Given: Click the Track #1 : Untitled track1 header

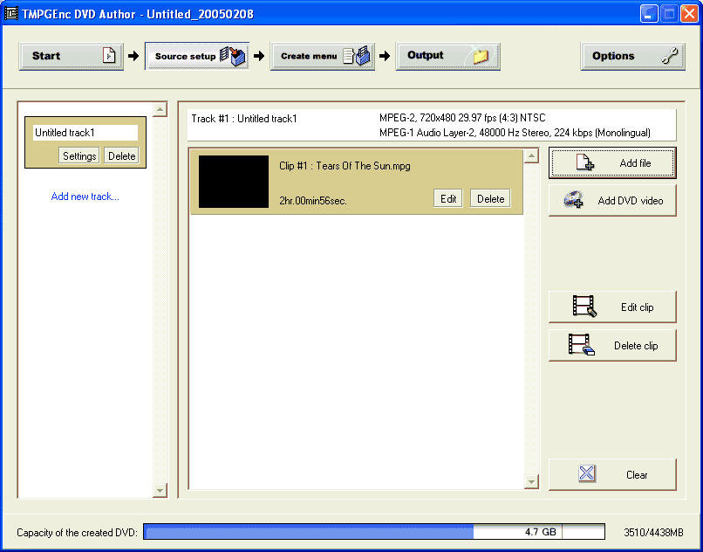Looking at the screenshot, I should pyautogui.click(x=244, y=119).
